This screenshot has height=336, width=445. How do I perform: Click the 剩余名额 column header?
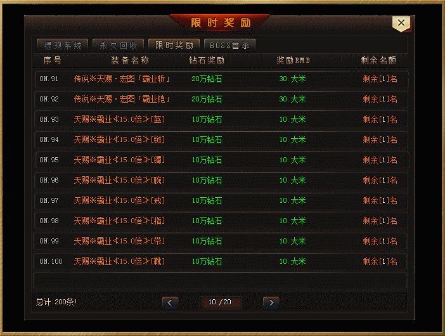[x=378, y=60]
